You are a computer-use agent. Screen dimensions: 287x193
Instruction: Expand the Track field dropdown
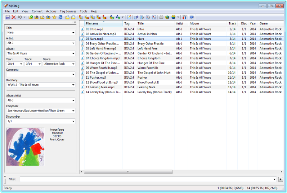click(x=39, y=64)
